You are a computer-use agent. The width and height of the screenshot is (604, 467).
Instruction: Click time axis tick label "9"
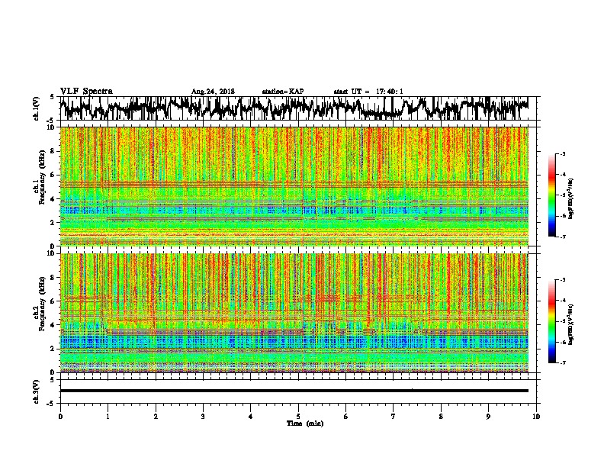488,417
